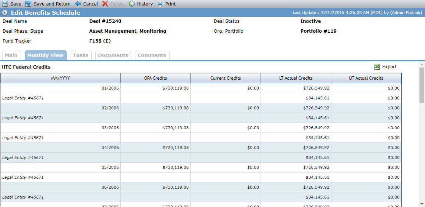Click the Export link text
Screen dimensions: 425x207
[389, 67]
